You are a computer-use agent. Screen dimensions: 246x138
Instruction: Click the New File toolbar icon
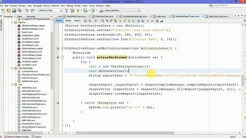(3, 10)
